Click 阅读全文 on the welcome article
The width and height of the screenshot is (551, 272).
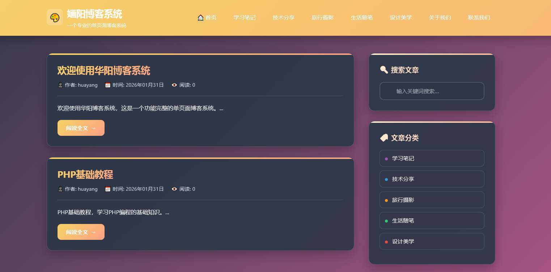(81, 128)
